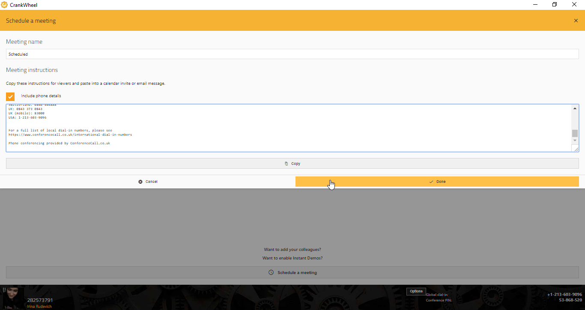Image resolution: width=585 pixels, height=310 pixels.
Task: Click the meeting ID 282573791
Action: point(40,300)
